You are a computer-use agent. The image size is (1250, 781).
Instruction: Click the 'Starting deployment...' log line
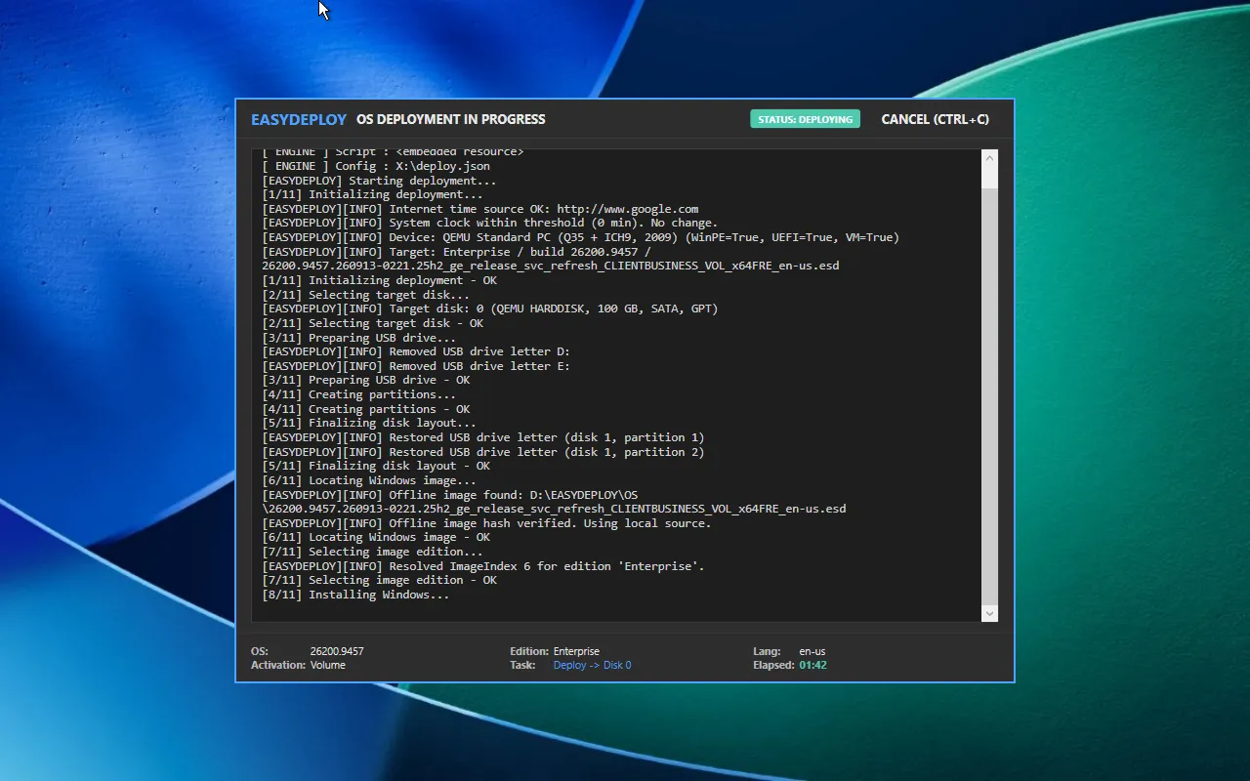tap(379, 181)
